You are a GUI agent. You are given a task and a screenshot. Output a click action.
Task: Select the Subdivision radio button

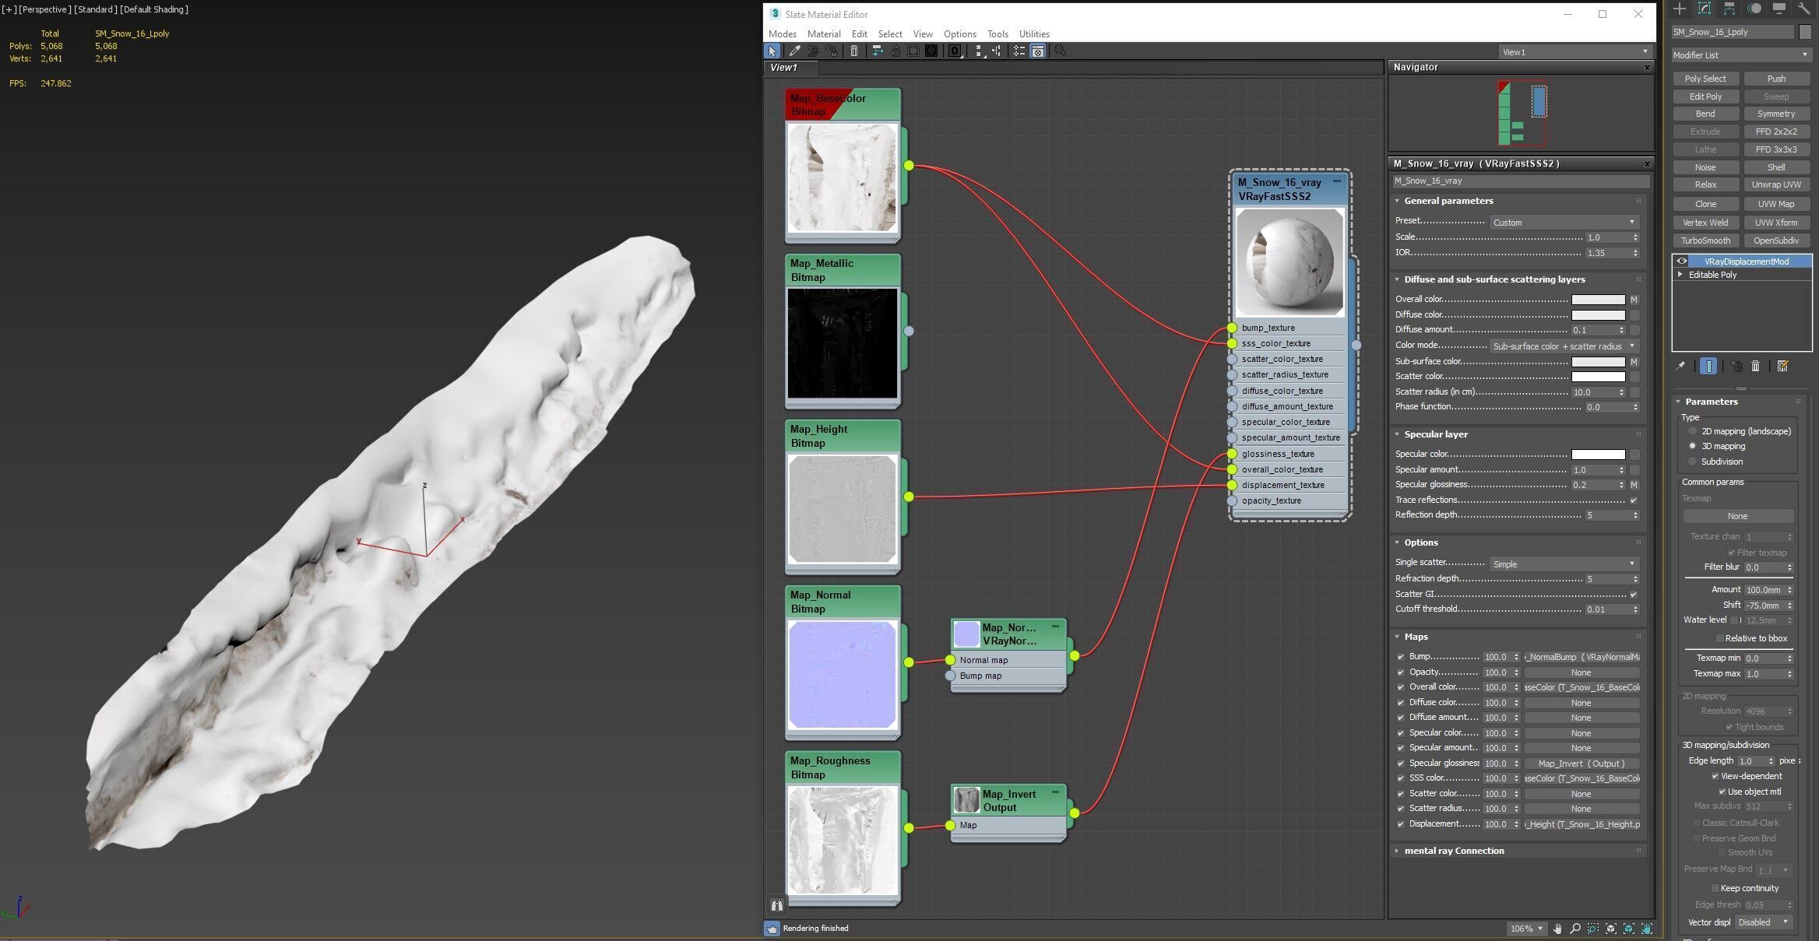[1692, 462]
